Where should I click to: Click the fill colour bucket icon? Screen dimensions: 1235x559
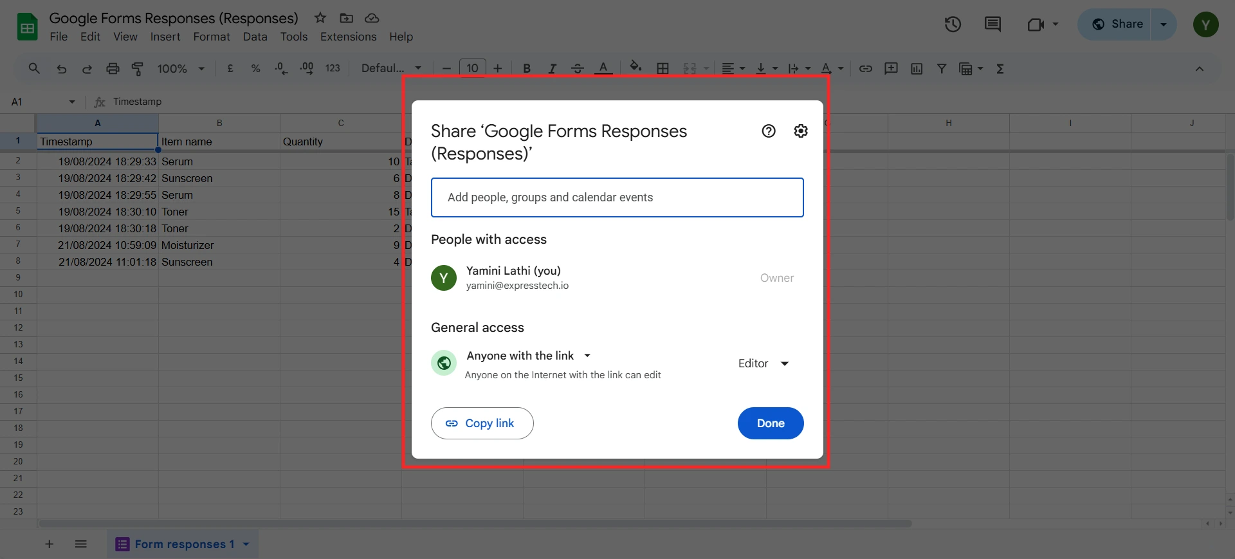pos(636,67)
